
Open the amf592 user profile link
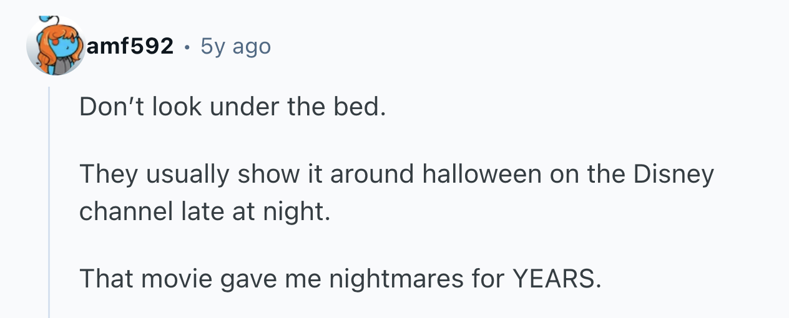[x=130, y=46]
